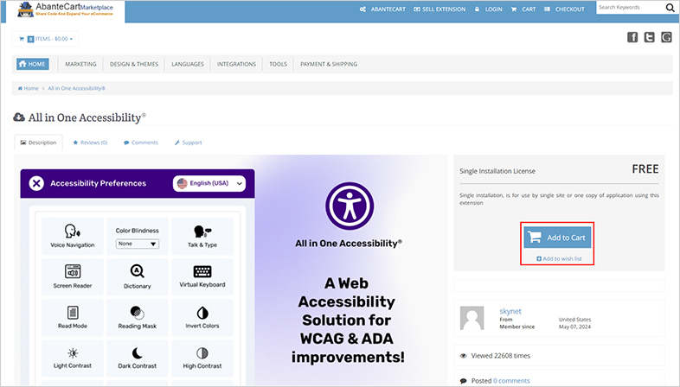Image resolution: width=680 pixels, height=387 pixels.
Task: Select the Description tab
Action: pos(38,143)
